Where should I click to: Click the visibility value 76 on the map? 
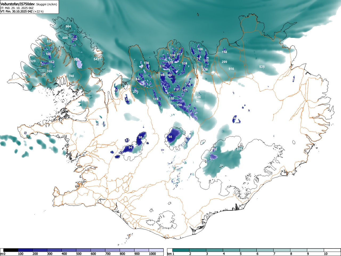pyautogui.click(x=198, y=59)
